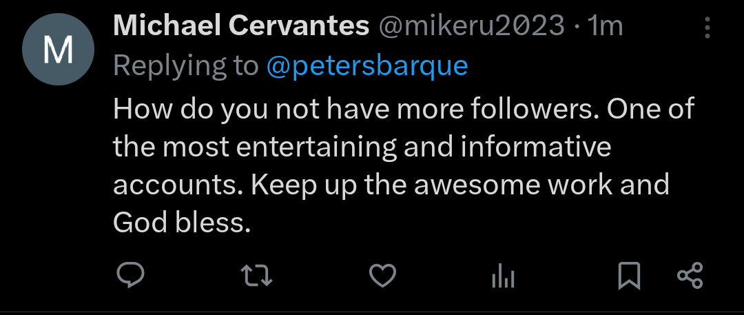Click the @mikeru2023 handle
744x315 pixels.
471,26
